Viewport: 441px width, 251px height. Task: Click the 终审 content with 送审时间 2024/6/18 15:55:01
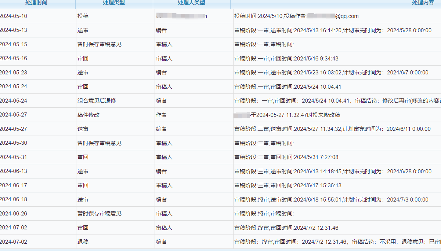(331, 200)
